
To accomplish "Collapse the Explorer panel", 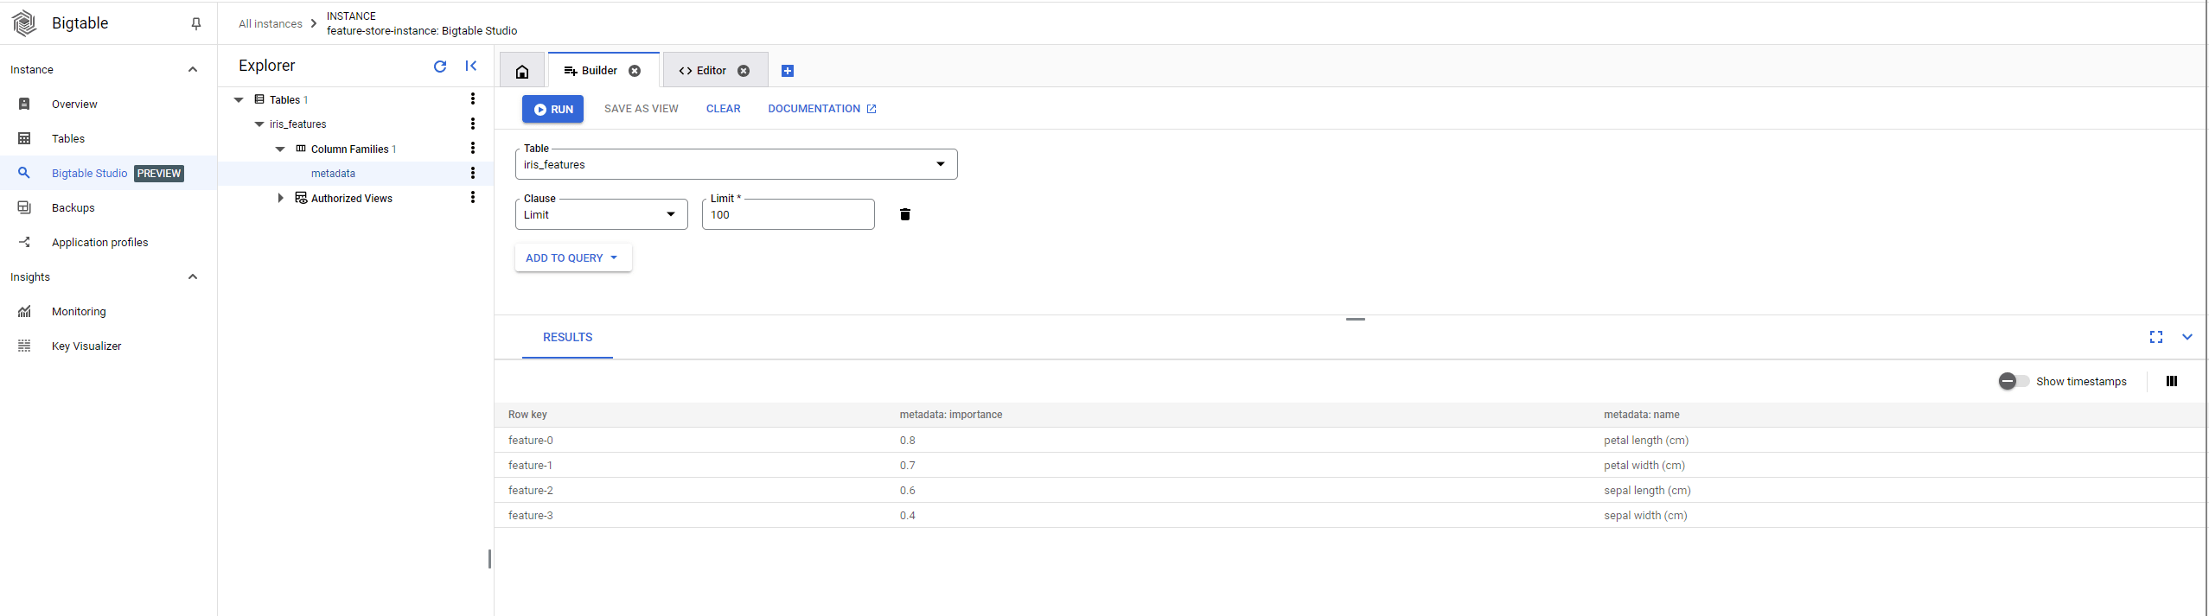I will [471, 66].
